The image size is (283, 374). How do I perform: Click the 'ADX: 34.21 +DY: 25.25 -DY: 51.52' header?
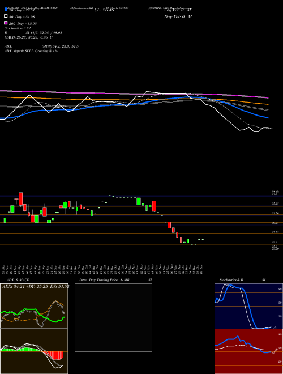pyautogui.click(x=36, y=286)
